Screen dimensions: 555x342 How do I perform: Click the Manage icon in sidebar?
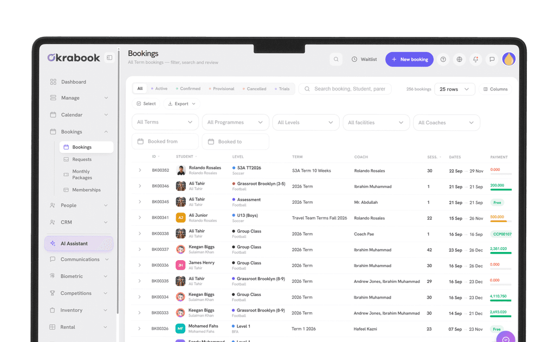53,98
